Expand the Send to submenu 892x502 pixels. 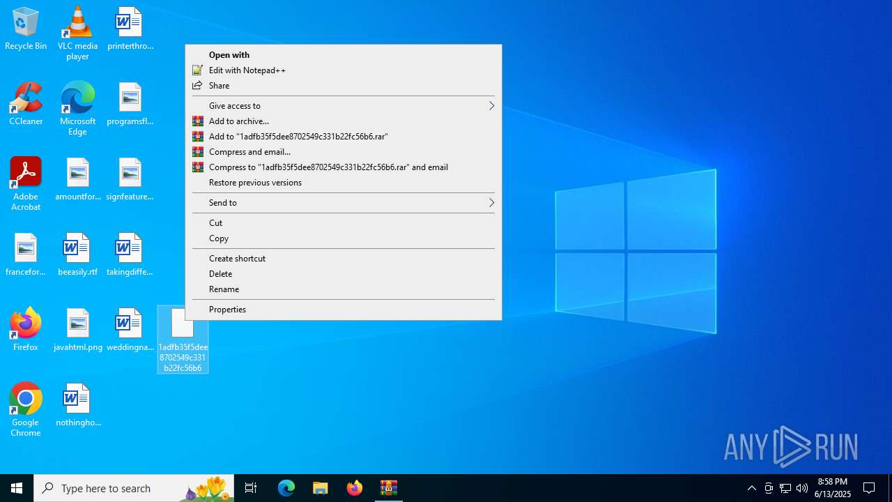[x=343, y=203]
